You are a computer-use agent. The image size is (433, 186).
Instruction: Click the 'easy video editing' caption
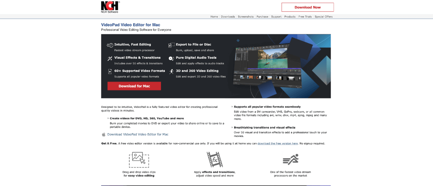coord(141,175)
